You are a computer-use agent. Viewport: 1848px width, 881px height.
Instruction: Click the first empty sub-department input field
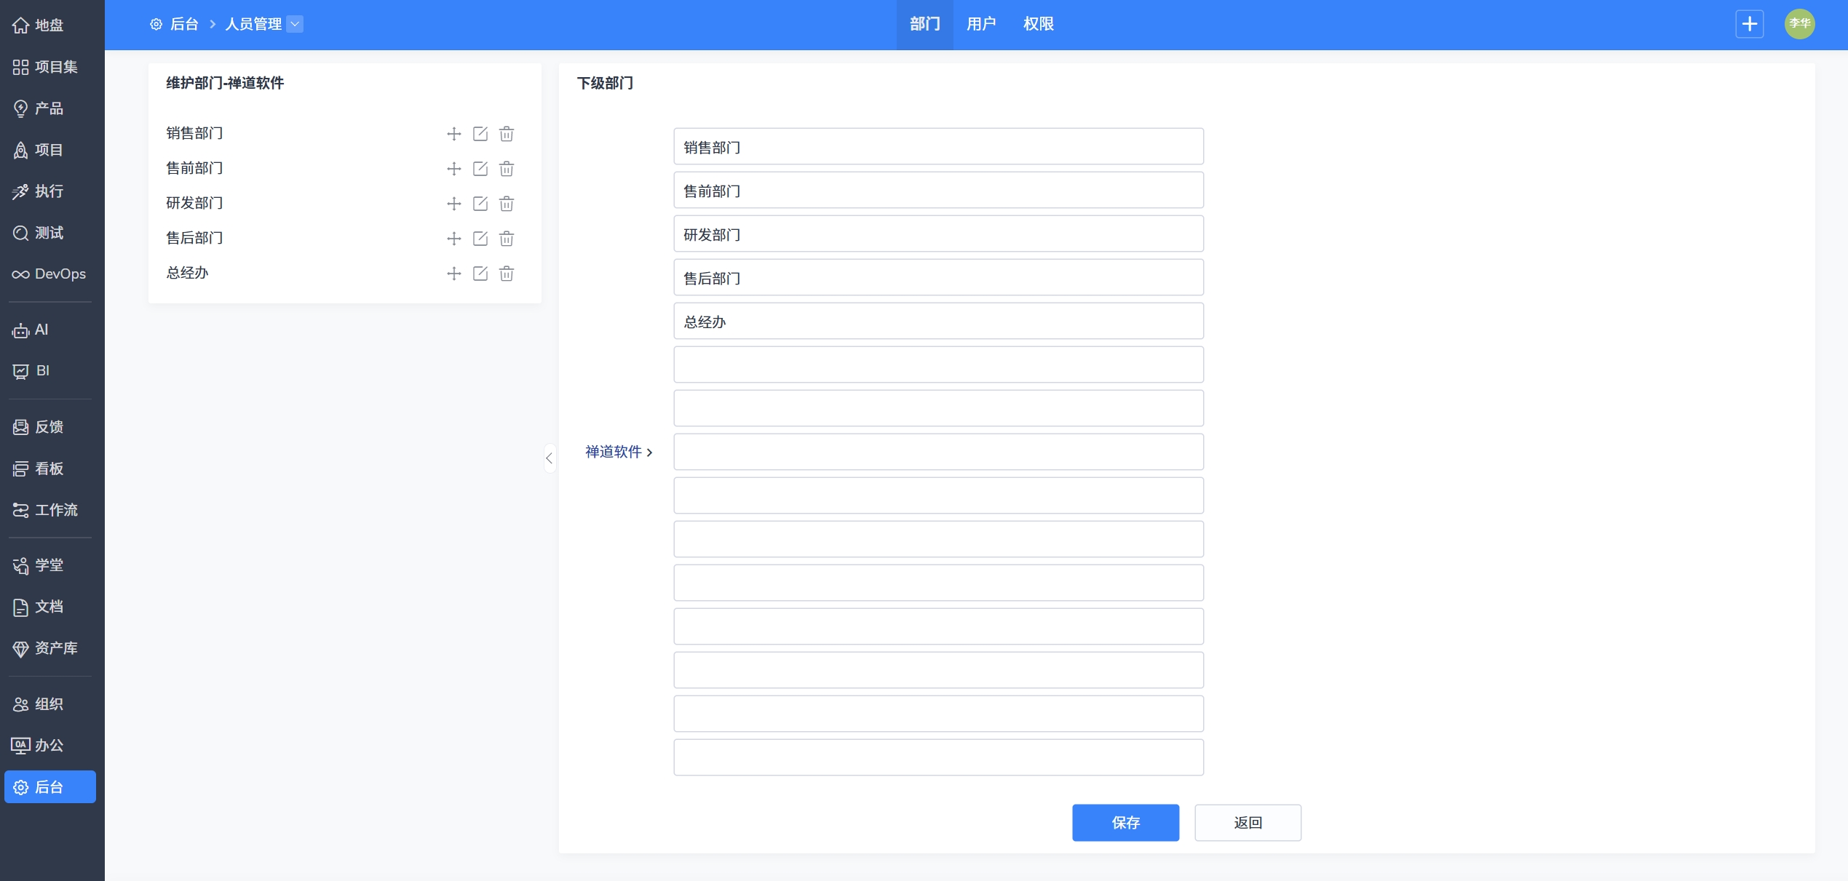point(938,364)
